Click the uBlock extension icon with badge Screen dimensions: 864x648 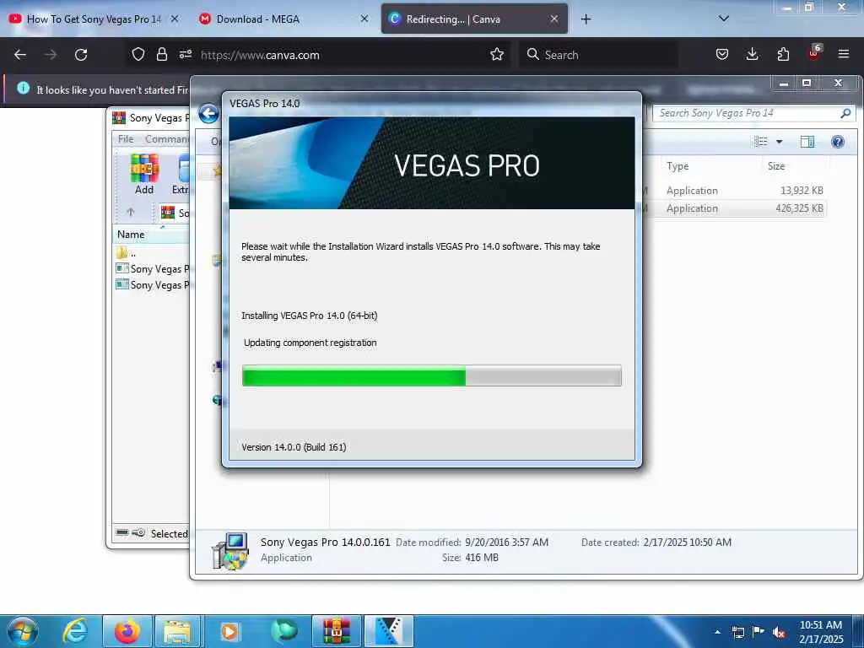[x=814, y=53]
